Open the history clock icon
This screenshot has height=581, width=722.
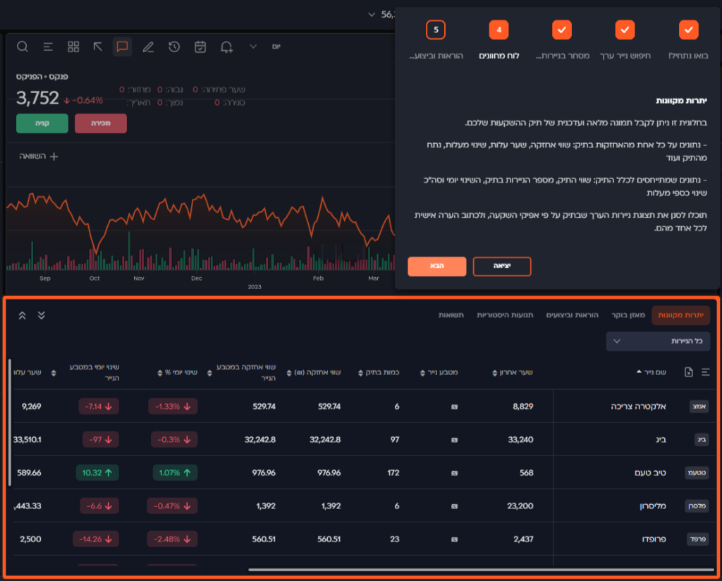174,47
